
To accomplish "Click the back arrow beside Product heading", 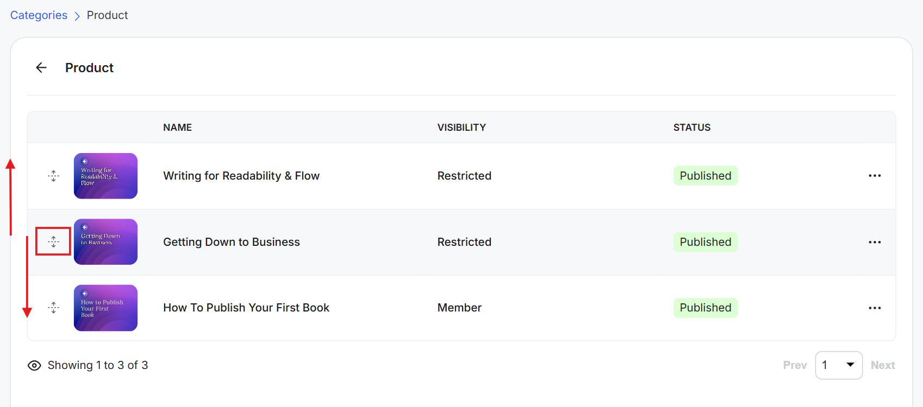I will pyautogui.click(x=41, y=67).
